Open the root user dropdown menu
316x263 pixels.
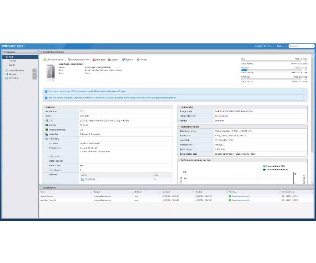(264, 46)
